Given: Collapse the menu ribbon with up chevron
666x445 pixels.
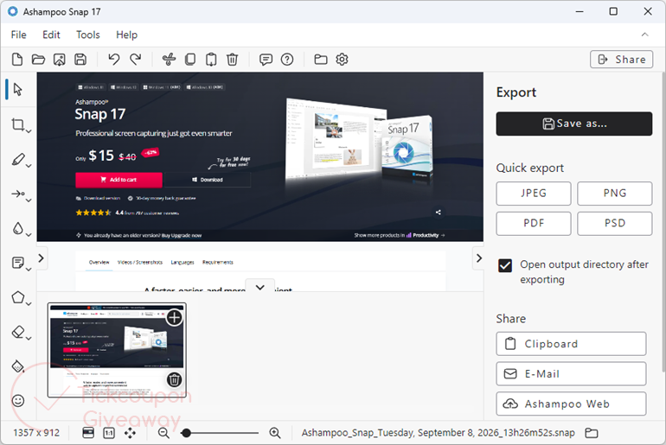Looking at the screenshot, I should tap(644, 35).
